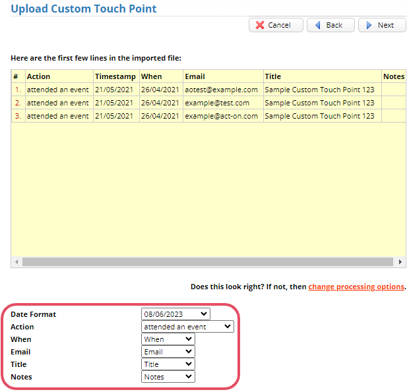Proceed using the Next button

[x=382, y=25]
